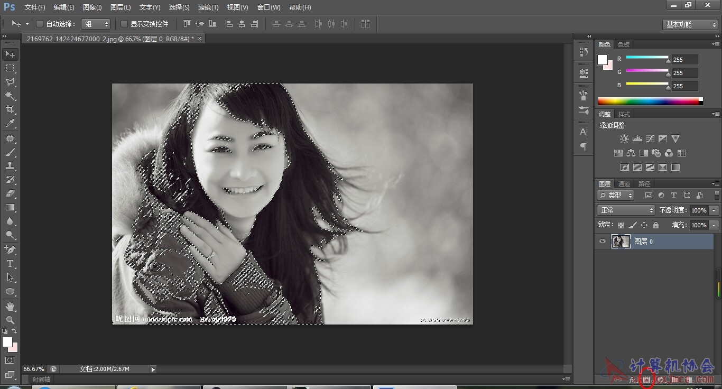This screenshot has height=389, width=722.
Task: Open the 组 auto-select dropdown
Action: tap(96, 24)
